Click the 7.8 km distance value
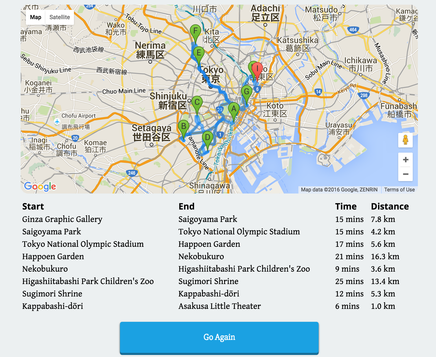The width and height of the screenshot is (436, 357). [x=383, y=219]
